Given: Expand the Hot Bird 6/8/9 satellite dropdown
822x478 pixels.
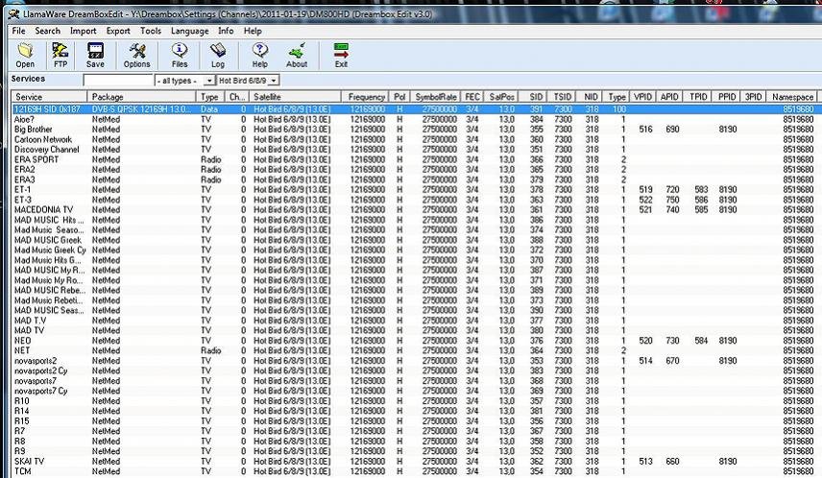Looking at the screenshot, I should [x=275, y=81].
